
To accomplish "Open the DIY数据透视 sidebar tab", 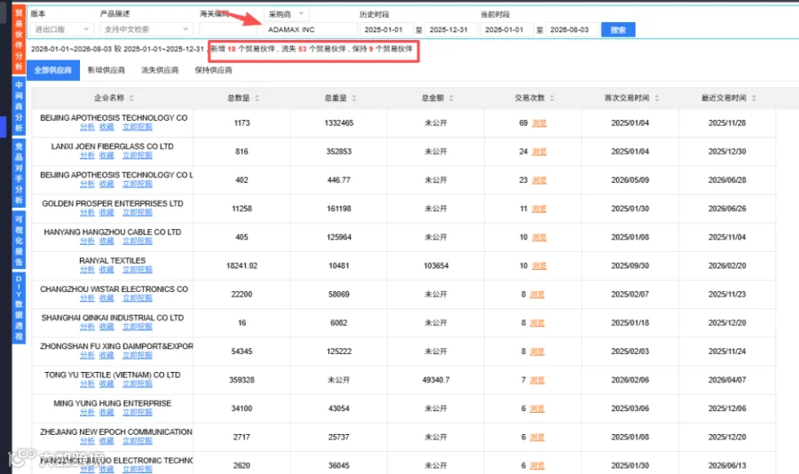I will [19, 308].
